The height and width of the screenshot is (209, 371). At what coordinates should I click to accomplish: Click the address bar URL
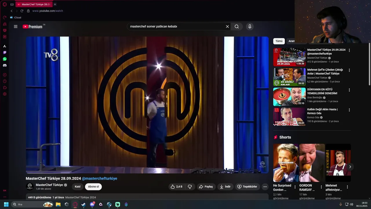pos(48,11)
